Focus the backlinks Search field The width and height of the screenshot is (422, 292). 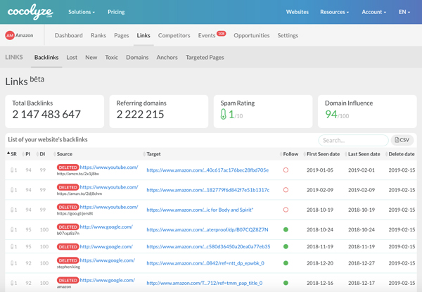353,140
